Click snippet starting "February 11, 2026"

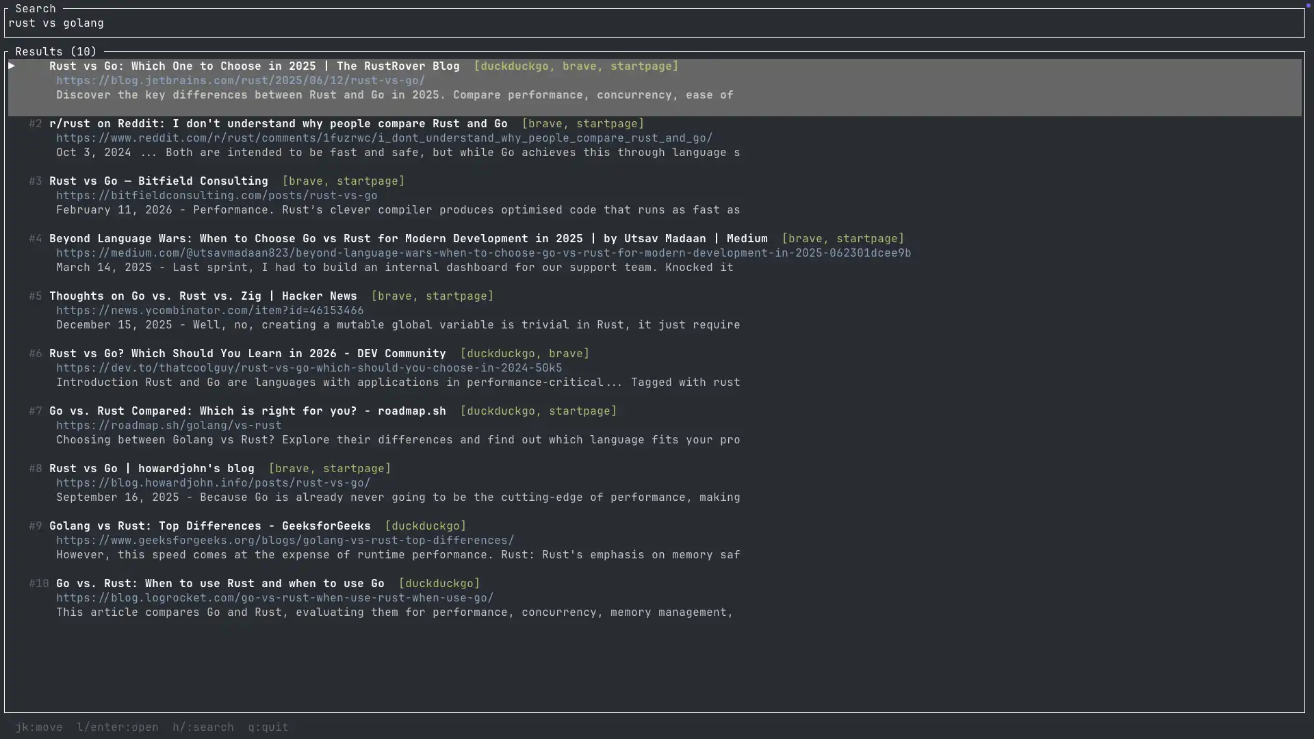[x=398, y=210]
